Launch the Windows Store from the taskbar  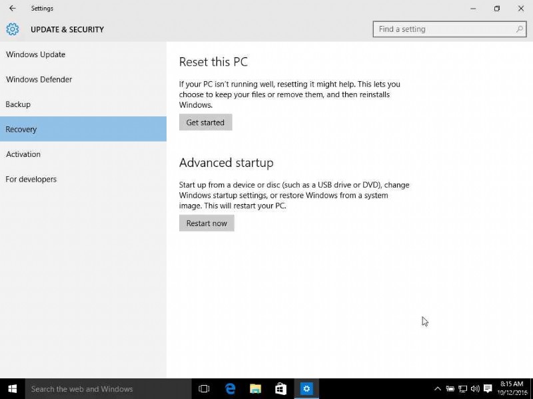point(280,388)
